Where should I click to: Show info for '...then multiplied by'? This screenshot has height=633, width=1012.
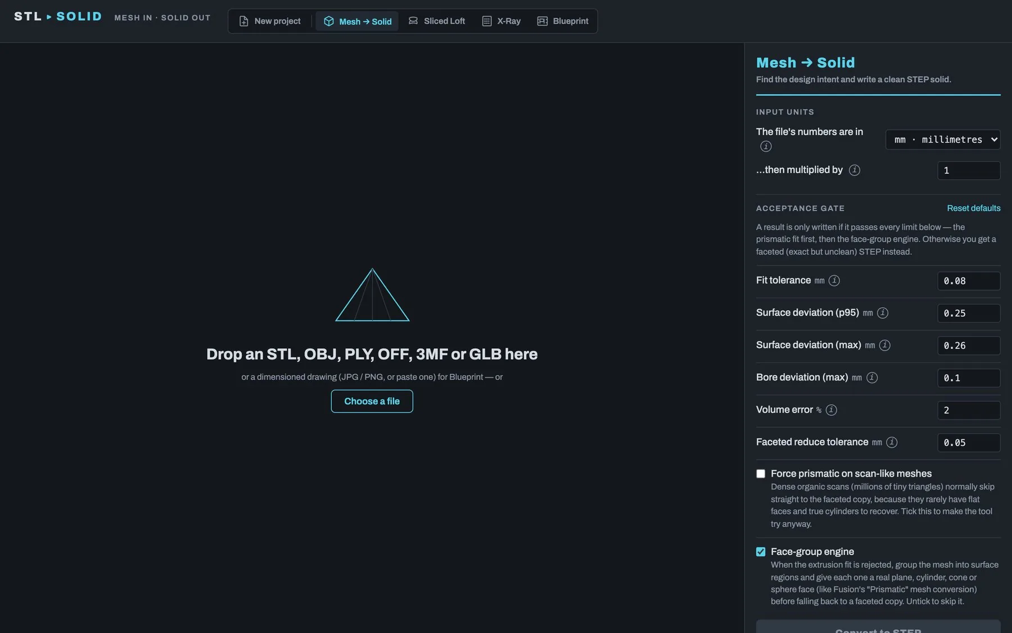pyautogui.click(x=855, y=170)
